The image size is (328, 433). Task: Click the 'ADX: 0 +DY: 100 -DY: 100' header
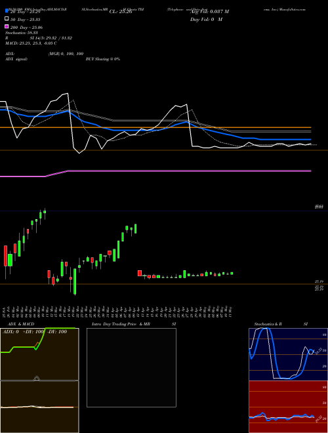35,332
